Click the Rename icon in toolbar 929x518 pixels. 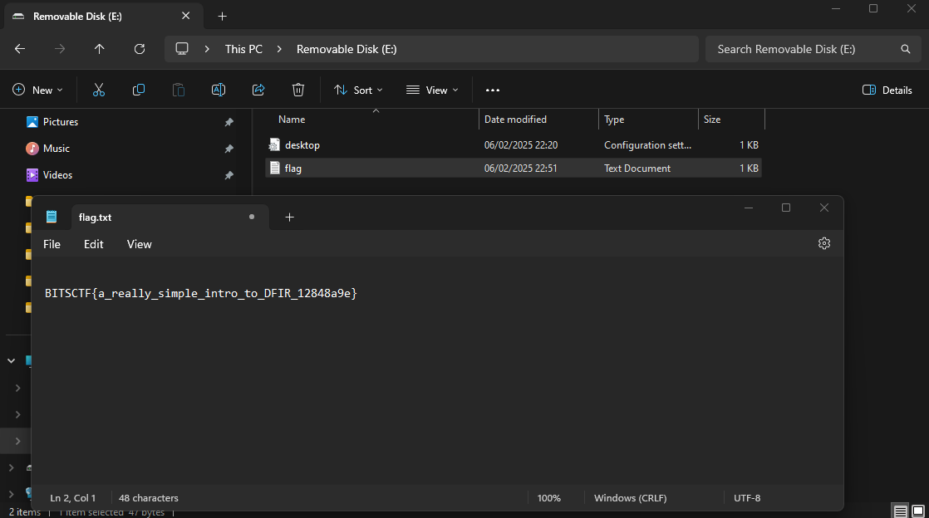point(219,90)
